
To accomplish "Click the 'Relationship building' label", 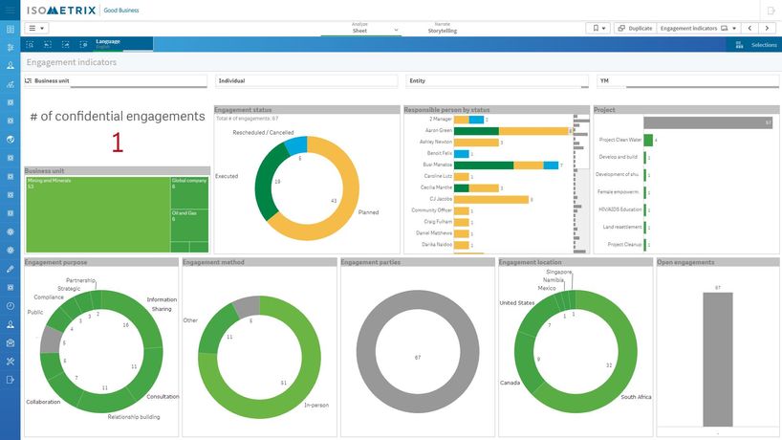I will coord(134,417).
